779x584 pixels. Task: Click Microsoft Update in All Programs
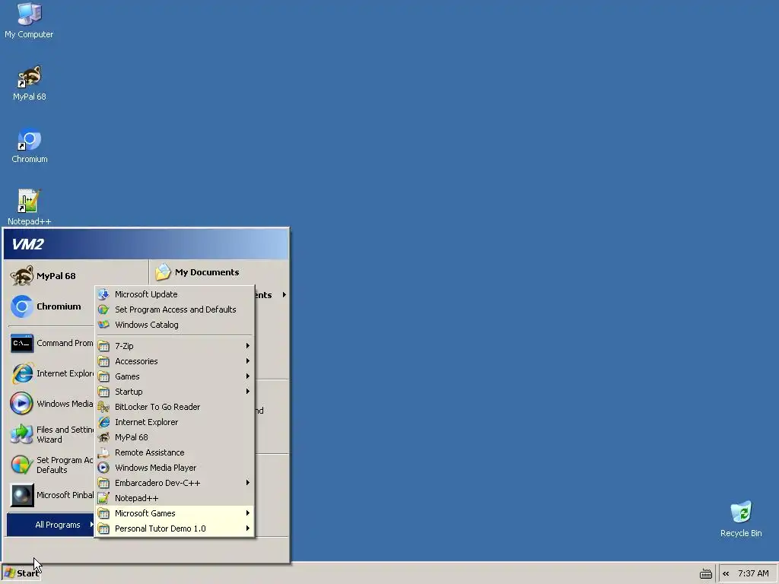tap(174, 294)
